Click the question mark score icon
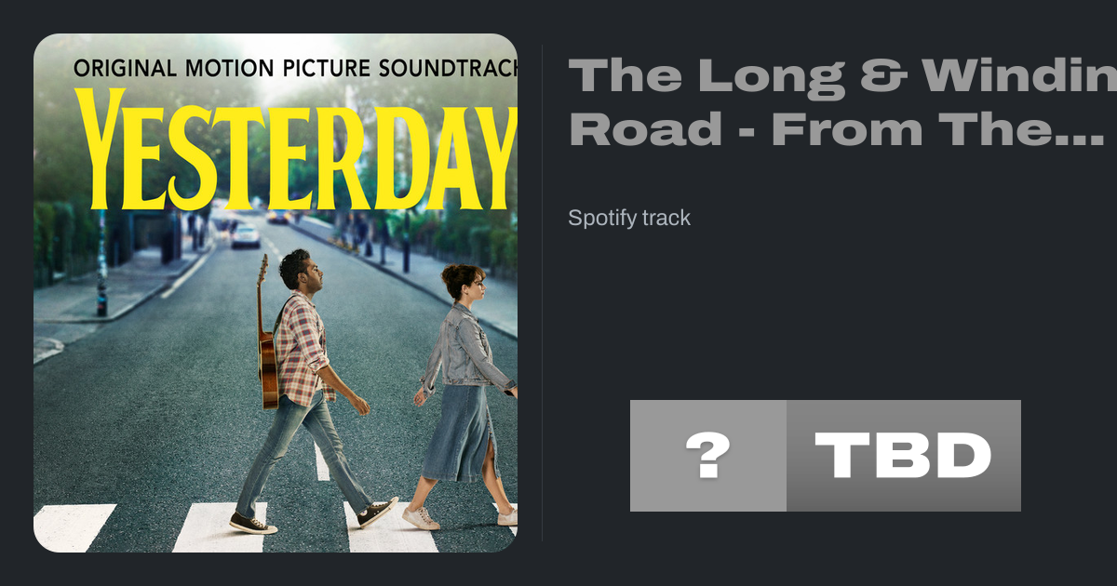The width and height of the screenshot is (1117, 586). point(707,456)
